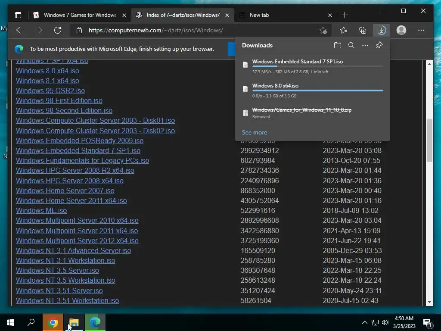
Task: Open Windows Embedded POSReady 2009.iso link
Action: [x=80, y=141]
